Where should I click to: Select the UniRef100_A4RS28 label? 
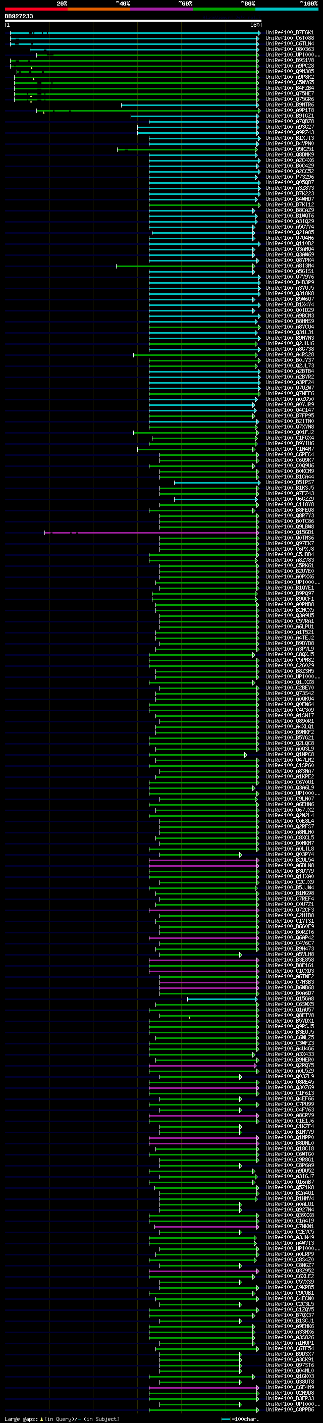[289, 355]
